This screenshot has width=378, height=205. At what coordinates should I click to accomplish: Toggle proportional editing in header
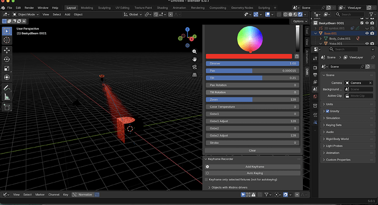170,14
